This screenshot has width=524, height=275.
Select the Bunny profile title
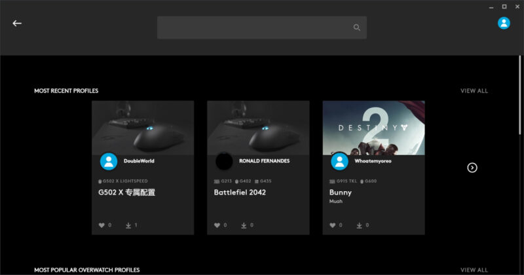[340, 192]
